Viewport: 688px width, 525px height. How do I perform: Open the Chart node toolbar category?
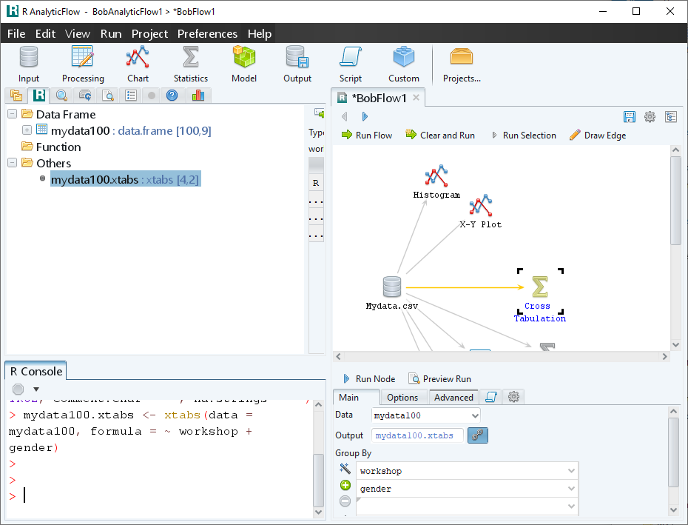(x=138, y=64)
